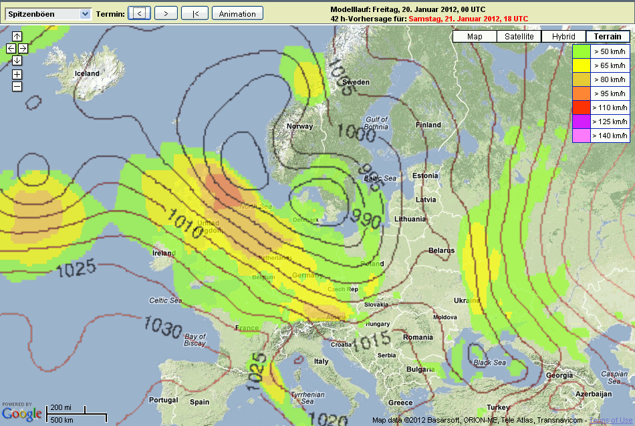Screen dimensions: 635x426
Task: Click the Belarus label on the map
Action: coord(442,250)
